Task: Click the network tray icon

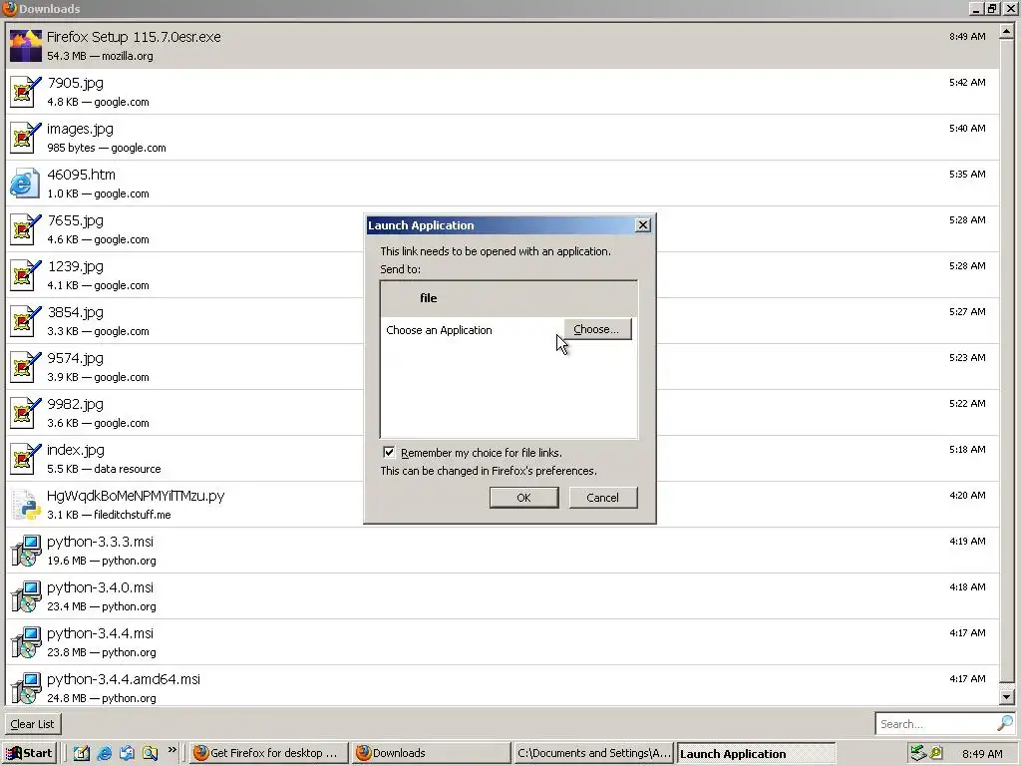Action: (x=918, y=753)
